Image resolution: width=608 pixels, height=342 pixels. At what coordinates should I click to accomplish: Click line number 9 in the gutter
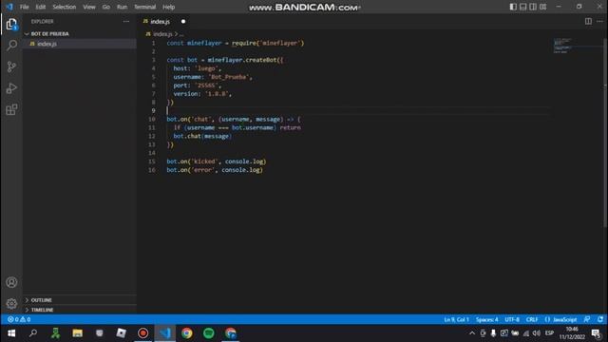[154, 111]
